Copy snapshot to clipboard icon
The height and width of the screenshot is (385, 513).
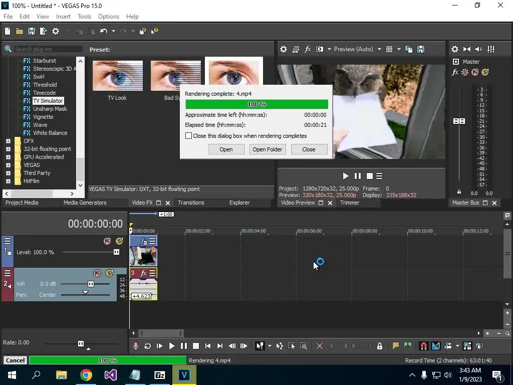click(x=409, y=49)
